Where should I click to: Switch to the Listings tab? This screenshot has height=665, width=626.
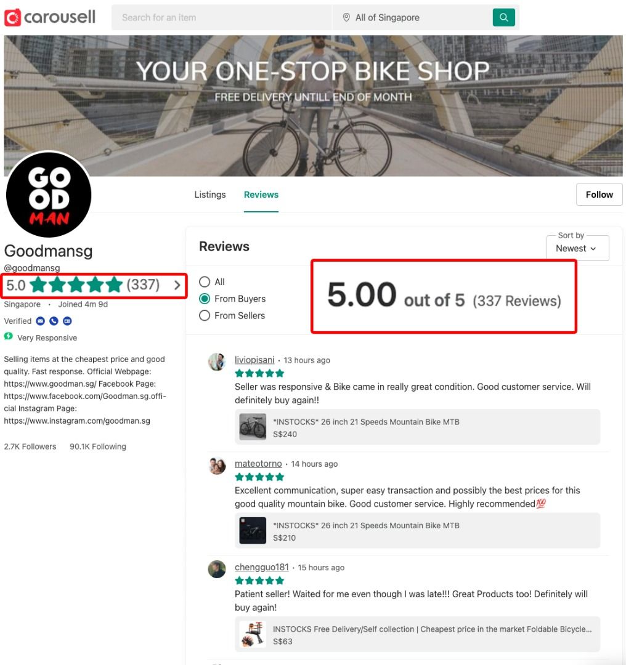pos(210,195)
